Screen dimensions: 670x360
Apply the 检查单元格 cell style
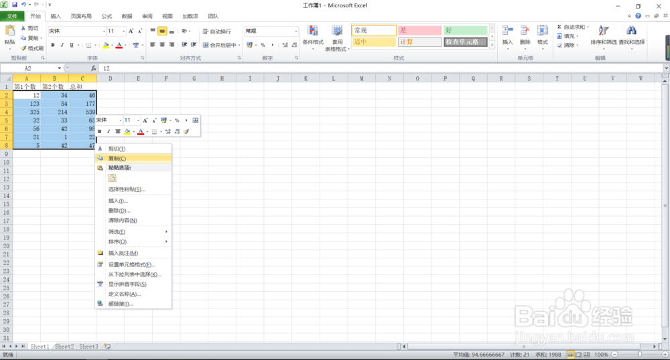pyautogui.click(x=466, y=41)
